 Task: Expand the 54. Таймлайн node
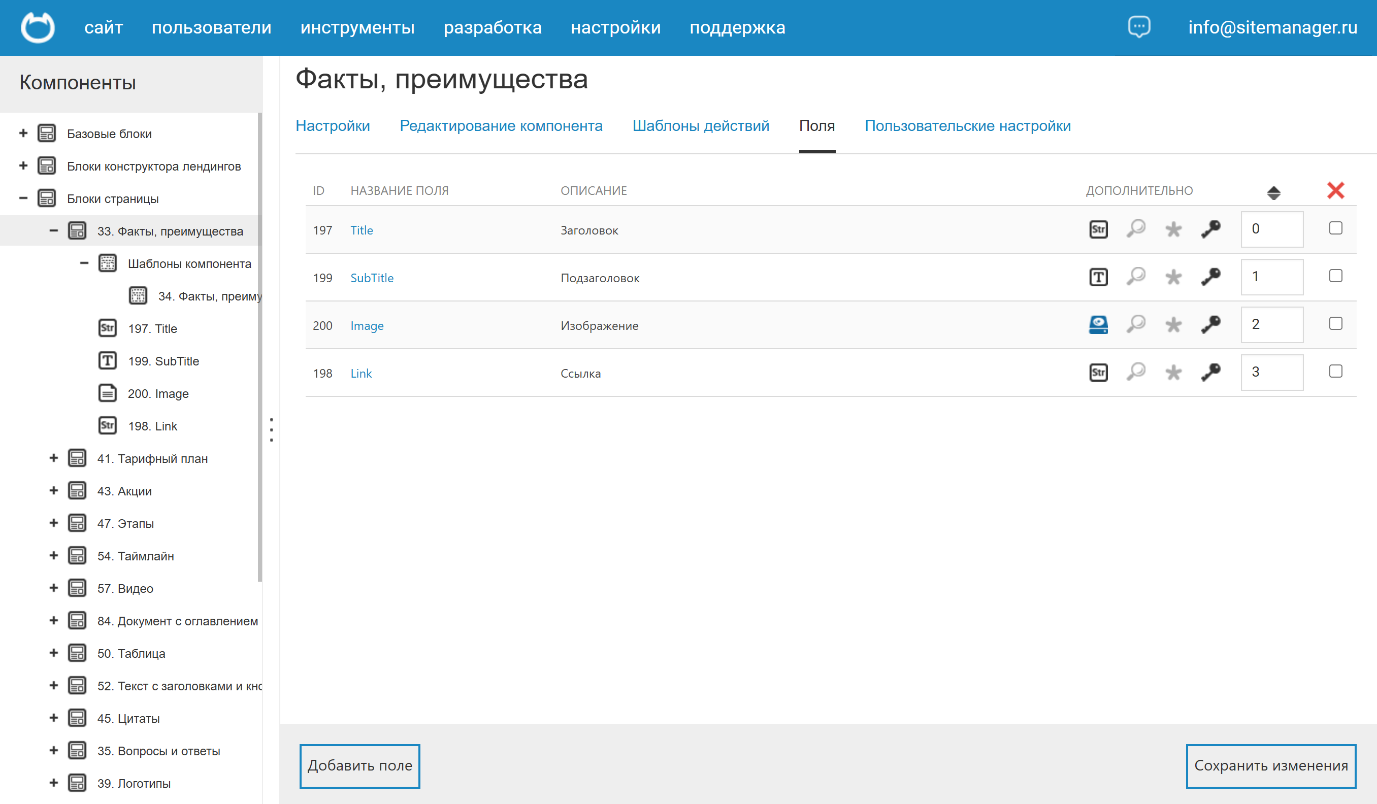(53, 555)
